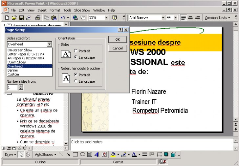Image resolution: width=239 pixels, height=166 pixels.
Task: Open the Line Style options
Action: point(145,155)
